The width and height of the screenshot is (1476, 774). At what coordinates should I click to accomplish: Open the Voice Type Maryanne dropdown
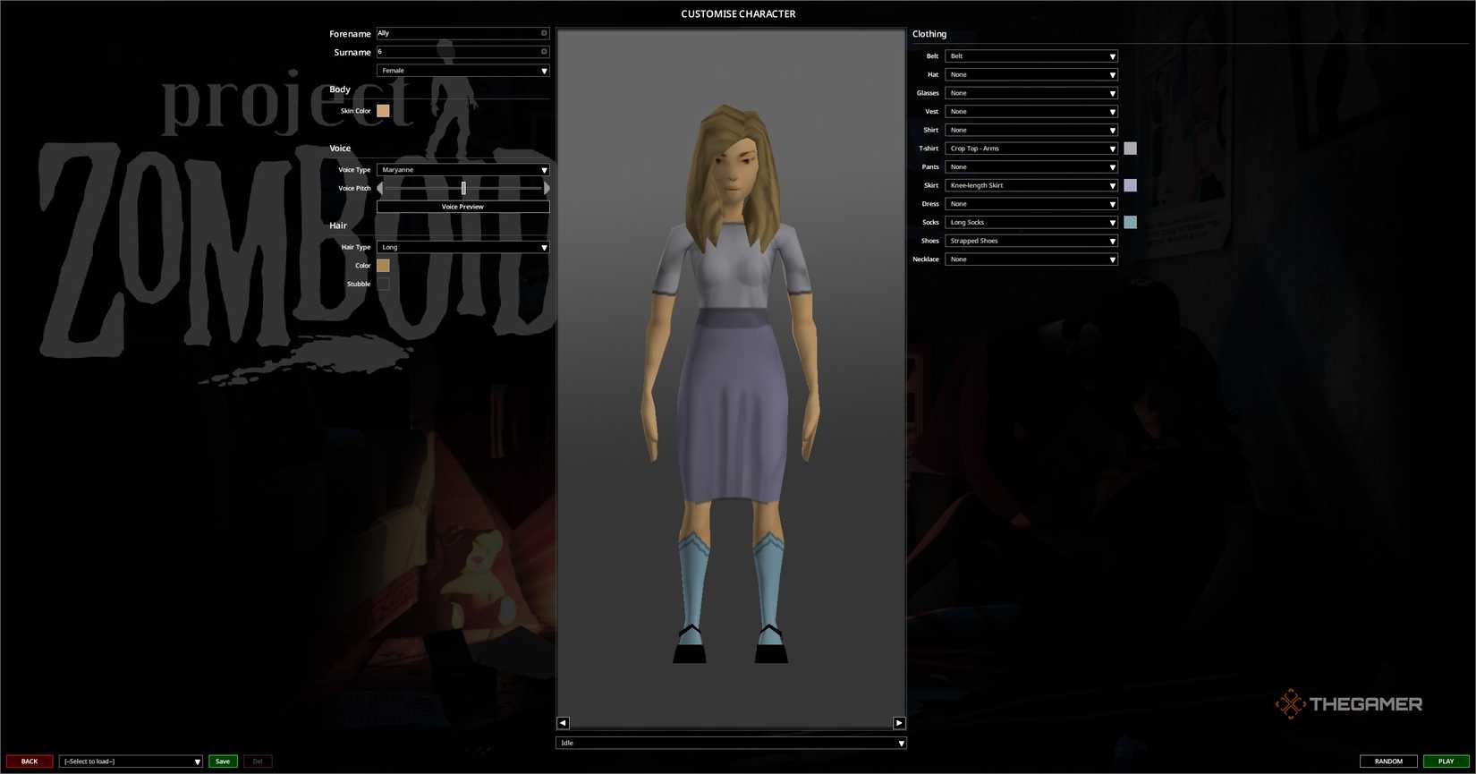point(462,170)
